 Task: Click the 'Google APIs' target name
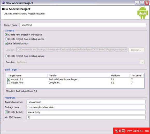click(x=17, y=83)
